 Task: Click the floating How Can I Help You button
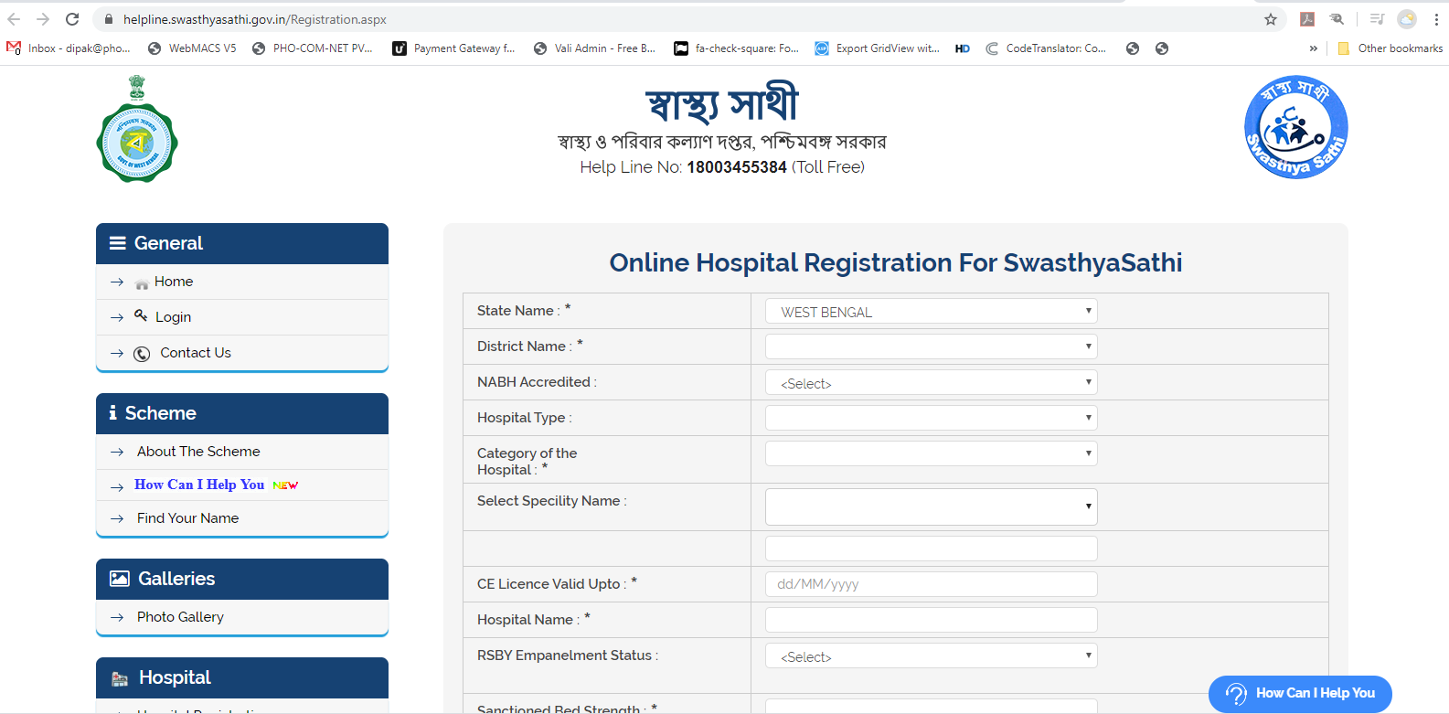pos(1299,694)
